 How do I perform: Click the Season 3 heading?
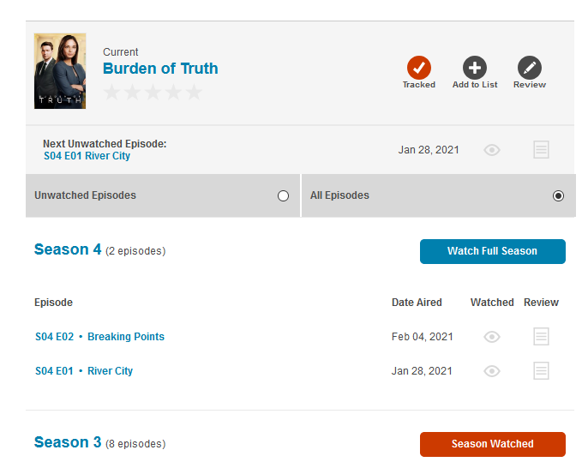point(68,442)
